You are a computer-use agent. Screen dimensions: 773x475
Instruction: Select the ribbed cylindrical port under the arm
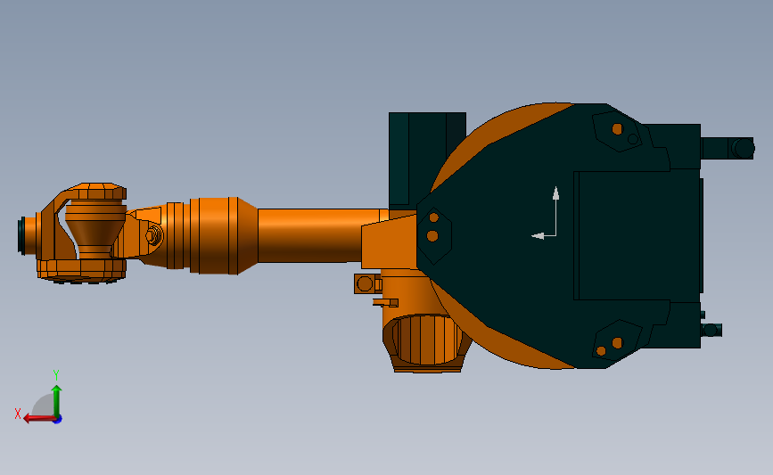(x=426, y=341)
